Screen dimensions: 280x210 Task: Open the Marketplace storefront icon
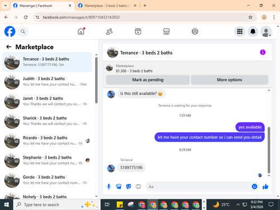(x=166, y=31)
